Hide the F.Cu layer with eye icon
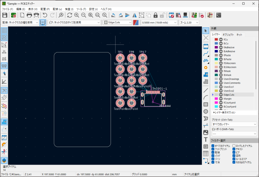This screenshot has width=259, height=177. click(221, 40)
